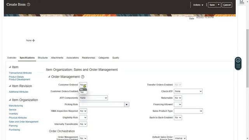Open Product Development link
Viewport: 249px width, 140px height.
coord(19,79)
